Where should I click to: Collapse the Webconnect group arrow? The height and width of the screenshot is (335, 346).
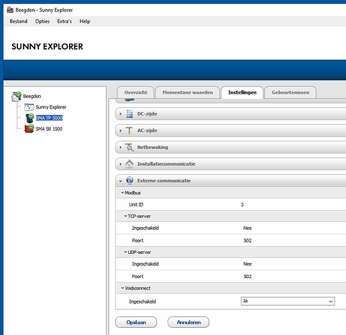123,288
